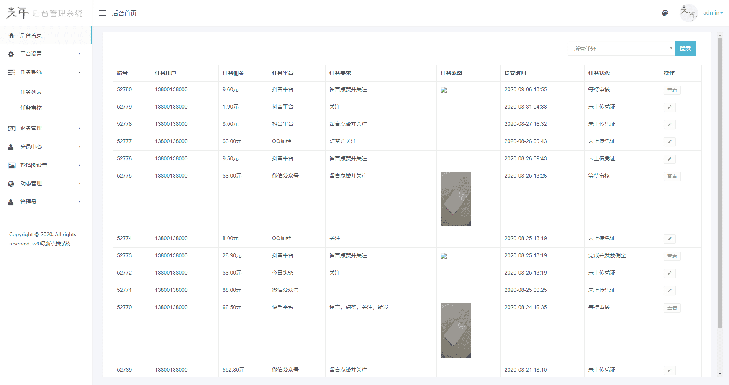Click the scrollbar down arrow
This screenshot has height=385, width=729.
coord(720,373)
